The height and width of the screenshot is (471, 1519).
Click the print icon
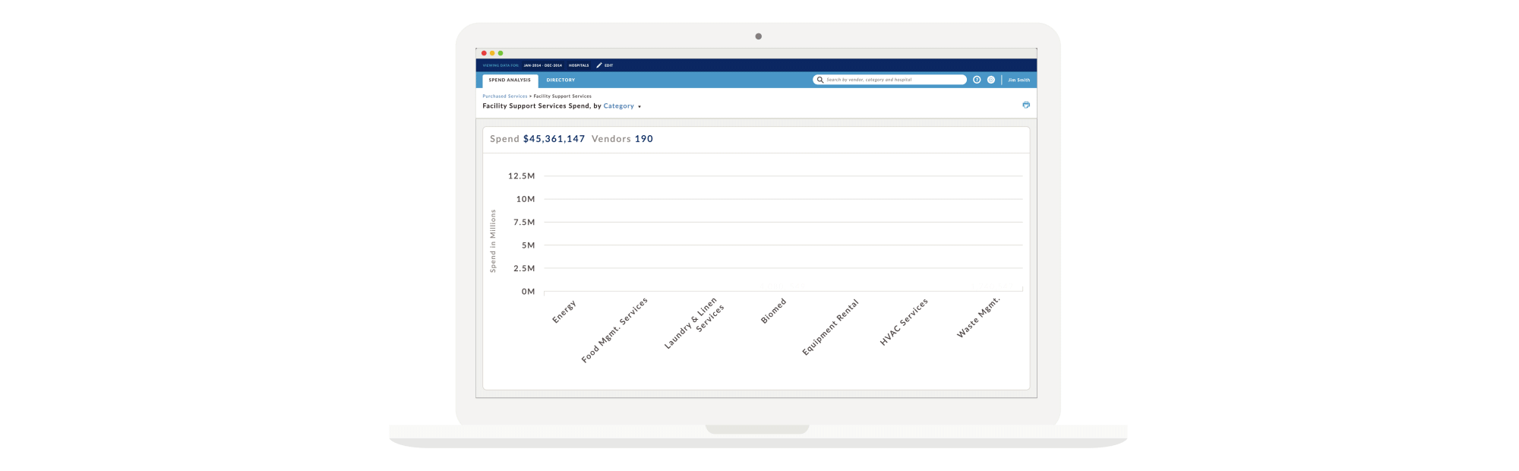pos(1026,105)
